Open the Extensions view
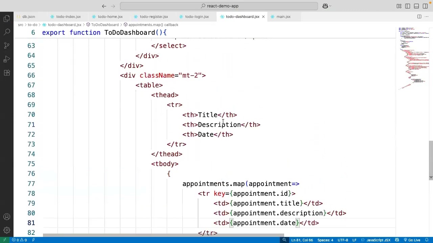433x243 pixels. click(x=7, y=73)
